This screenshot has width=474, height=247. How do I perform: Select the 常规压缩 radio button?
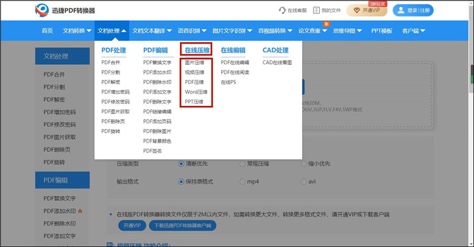click(242, 164)
